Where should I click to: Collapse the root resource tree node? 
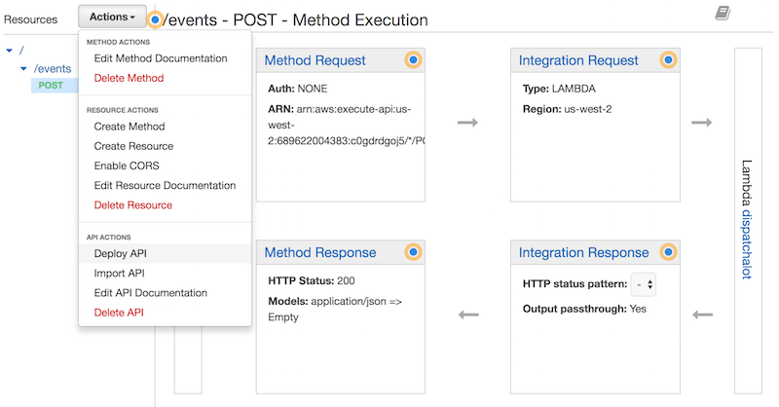9,50
